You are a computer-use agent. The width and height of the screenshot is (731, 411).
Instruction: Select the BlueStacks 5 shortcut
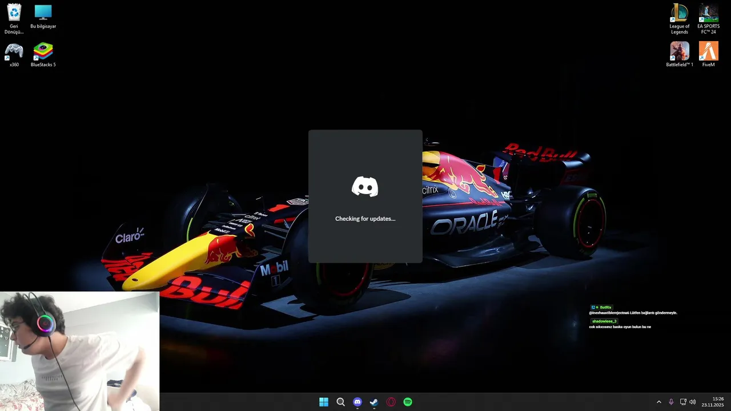[x=43, y=55]
